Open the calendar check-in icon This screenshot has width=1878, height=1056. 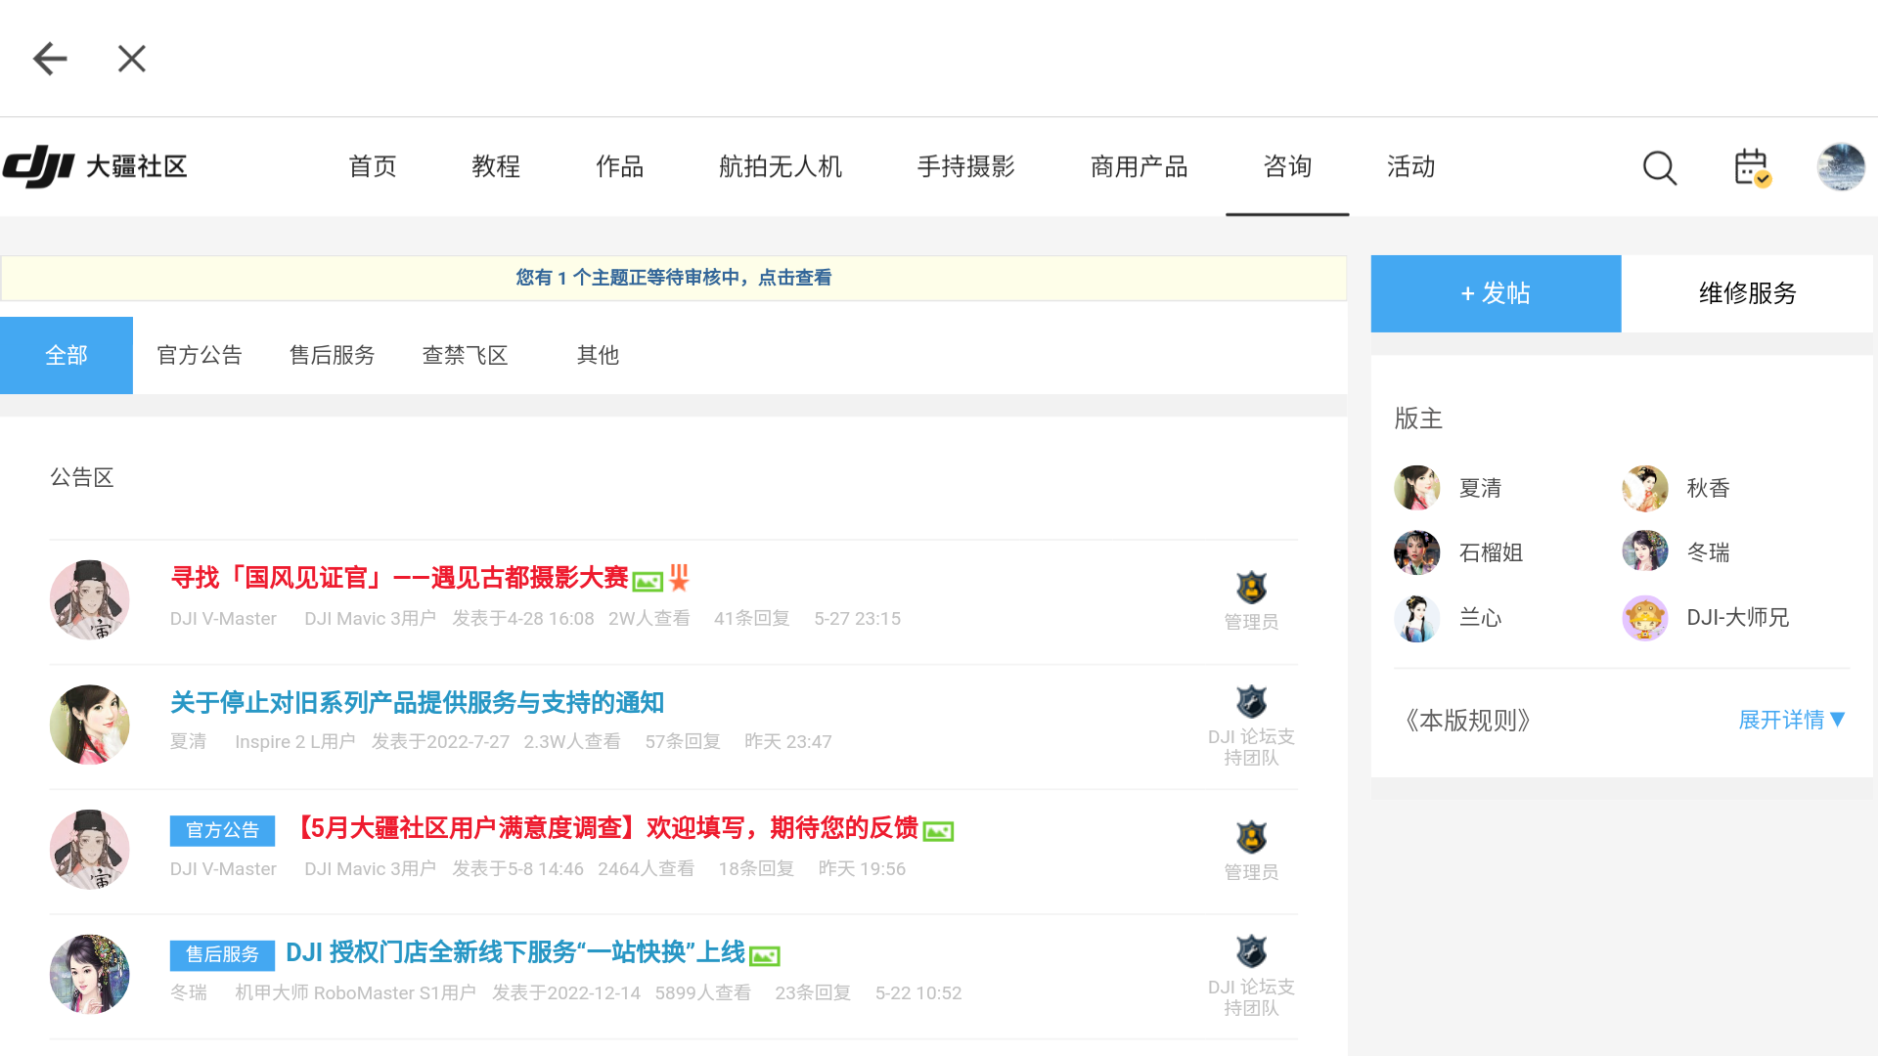pos(1752,167)
